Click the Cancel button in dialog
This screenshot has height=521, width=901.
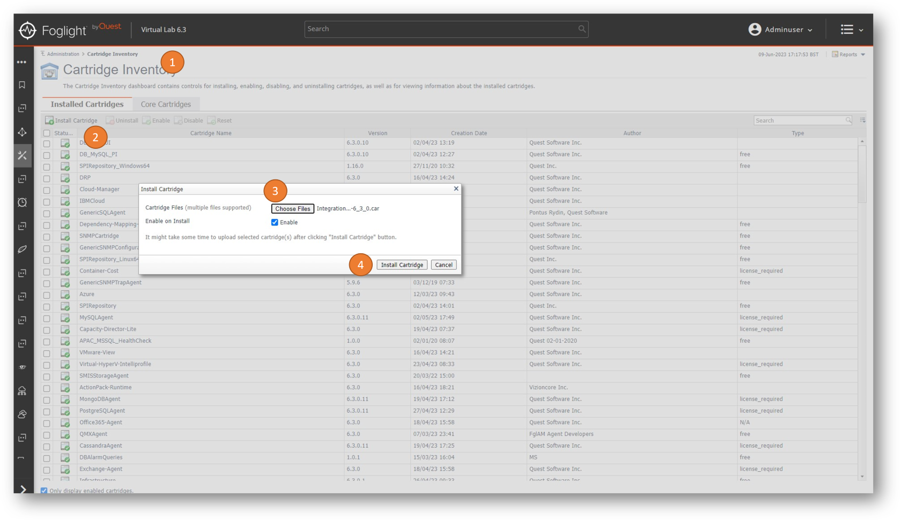(444, 265)
